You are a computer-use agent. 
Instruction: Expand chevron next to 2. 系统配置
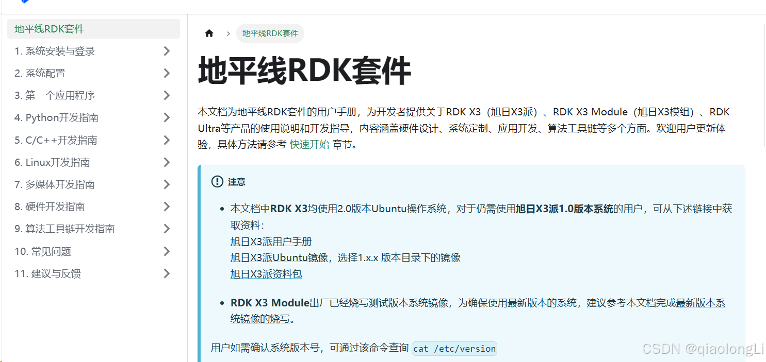tap(167, 73)
